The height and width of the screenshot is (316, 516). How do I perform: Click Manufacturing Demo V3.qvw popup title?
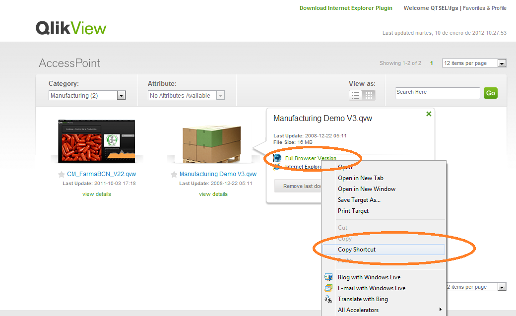pos(322,119)
